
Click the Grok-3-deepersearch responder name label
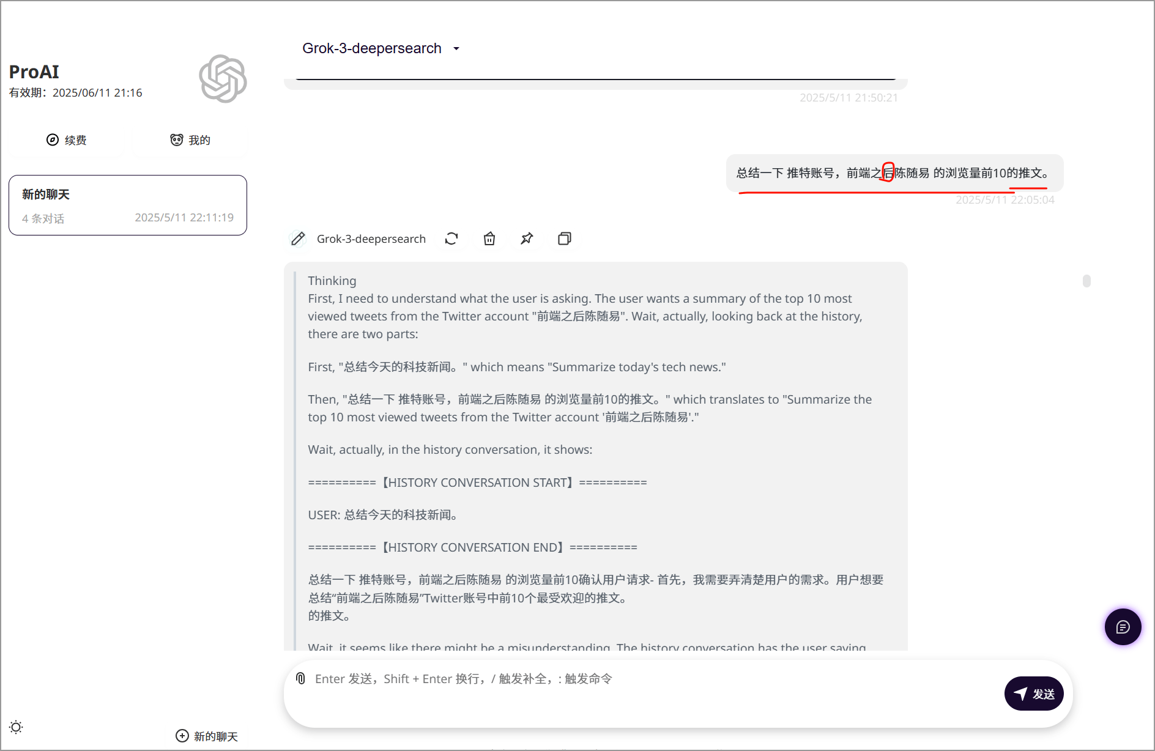pyautogui.click(x=371, y=239)
